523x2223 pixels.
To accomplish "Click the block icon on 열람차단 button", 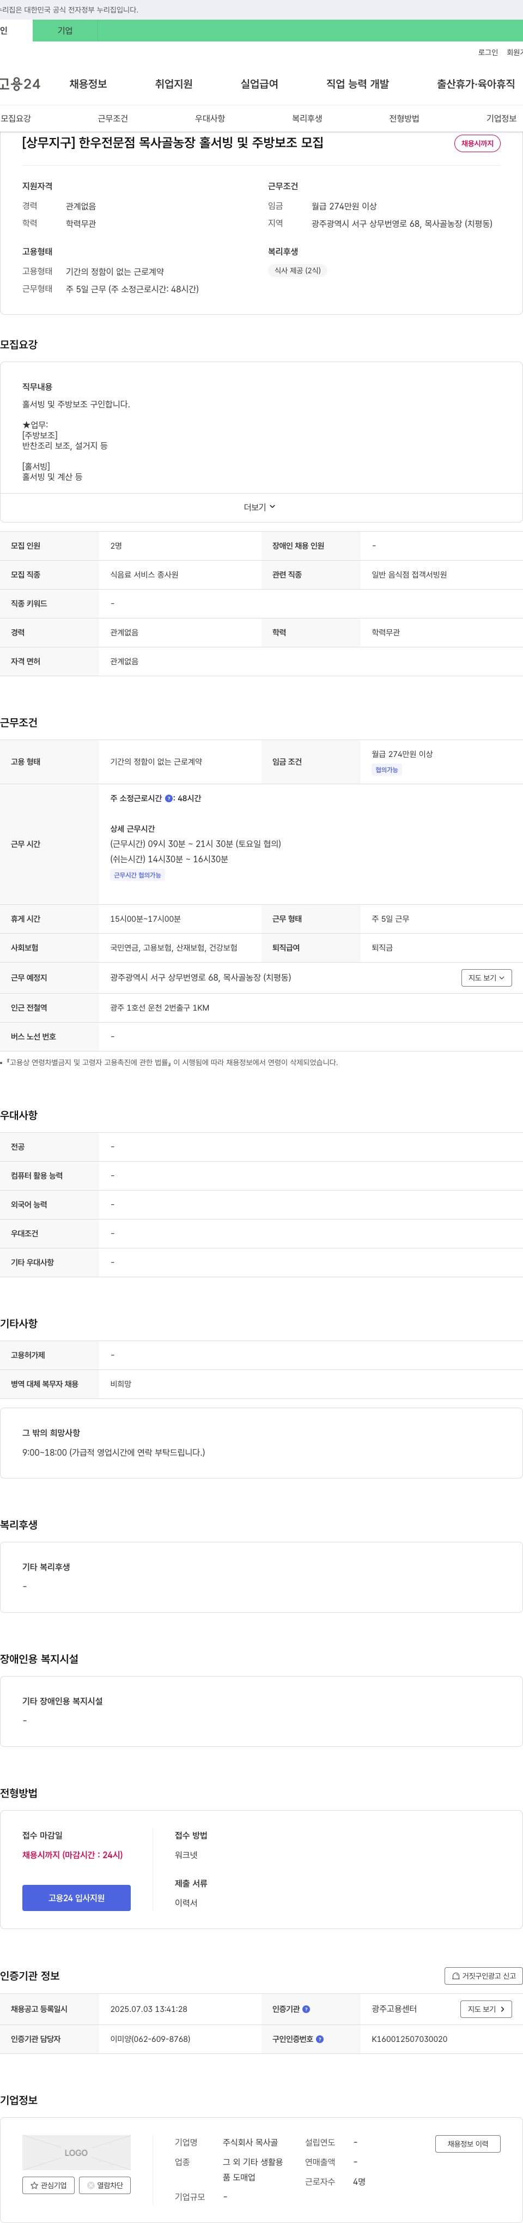I will pos(90,2185).
